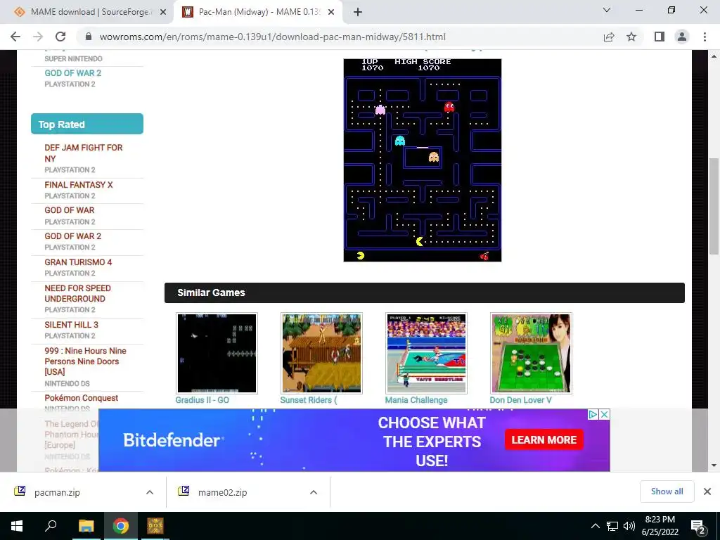Open the FINAL FANTASY X link

click(79, 185)
